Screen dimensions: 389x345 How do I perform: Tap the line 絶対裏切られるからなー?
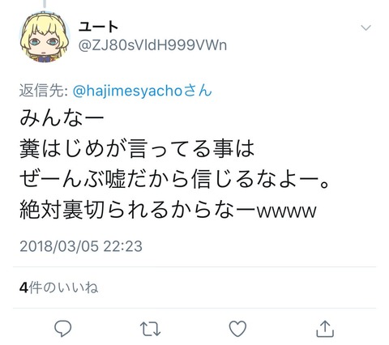(x=138, y=211)
